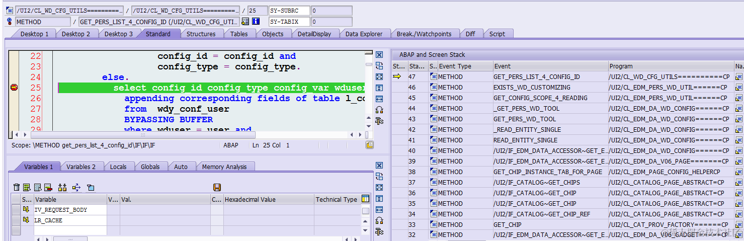Open the variables tool settings wrench icon

click(379, 231)
